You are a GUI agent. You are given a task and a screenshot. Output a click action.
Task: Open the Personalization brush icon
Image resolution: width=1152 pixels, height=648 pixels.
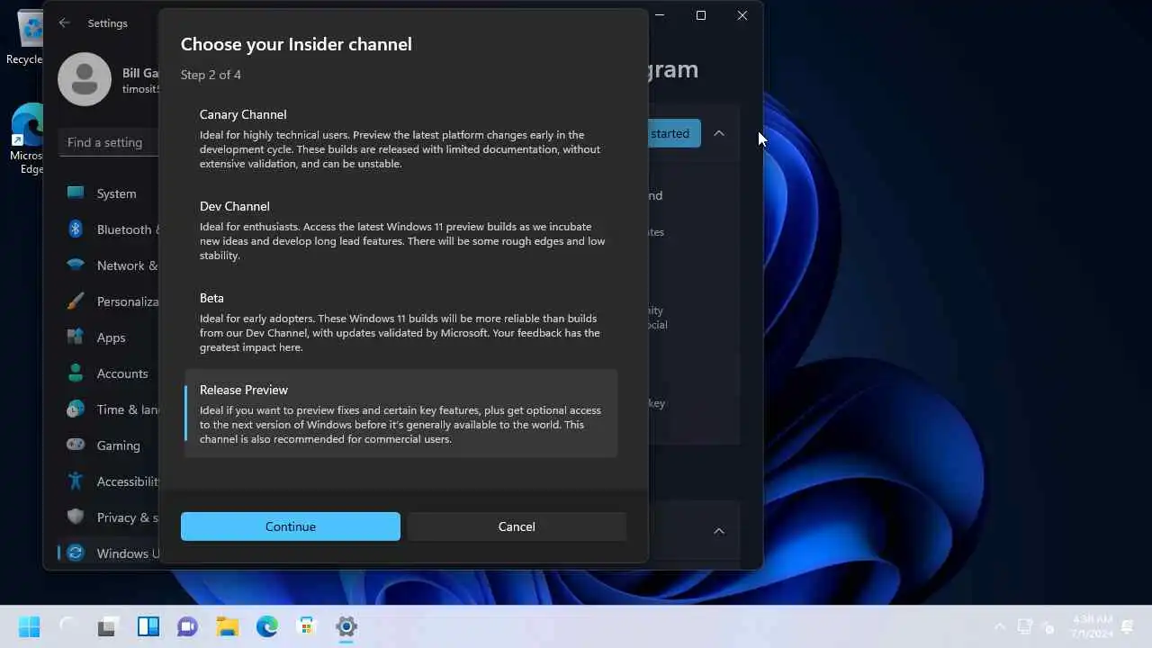point(76,301)
